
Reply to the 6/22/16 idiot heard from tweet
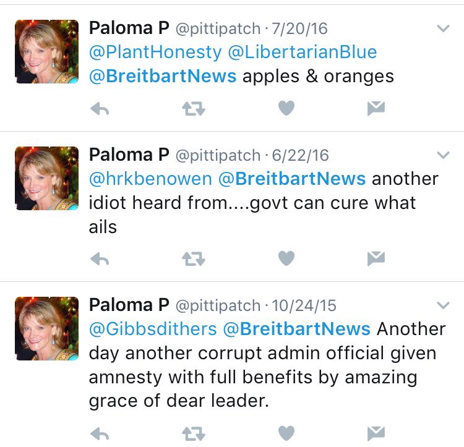click(x=100, y=259)
